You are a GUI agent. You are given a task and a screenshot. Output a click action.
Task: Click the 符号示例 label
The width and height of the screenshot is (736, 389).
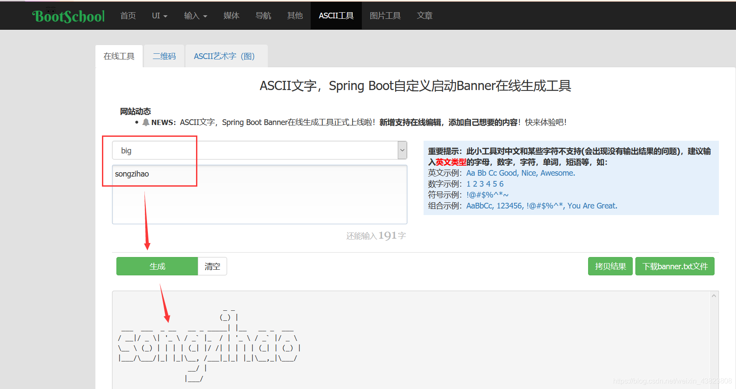[445, 195]
